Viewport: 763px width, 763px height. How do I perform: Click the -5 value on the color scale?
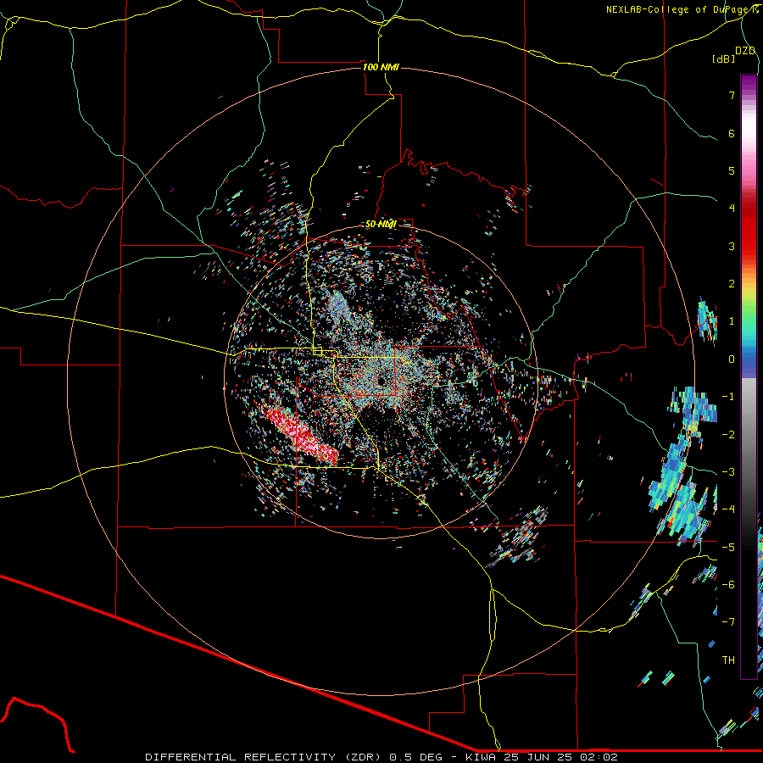[728, 548]
